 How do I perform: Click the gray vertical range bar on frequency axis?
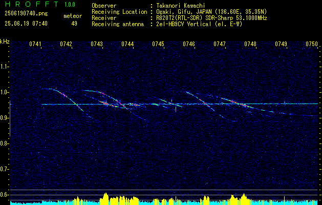click(x=10, y=118)
